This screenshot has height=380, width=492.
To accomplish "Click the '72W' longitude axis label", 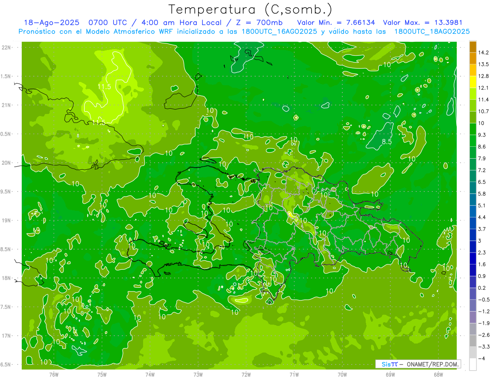I will tap(246, 375).
